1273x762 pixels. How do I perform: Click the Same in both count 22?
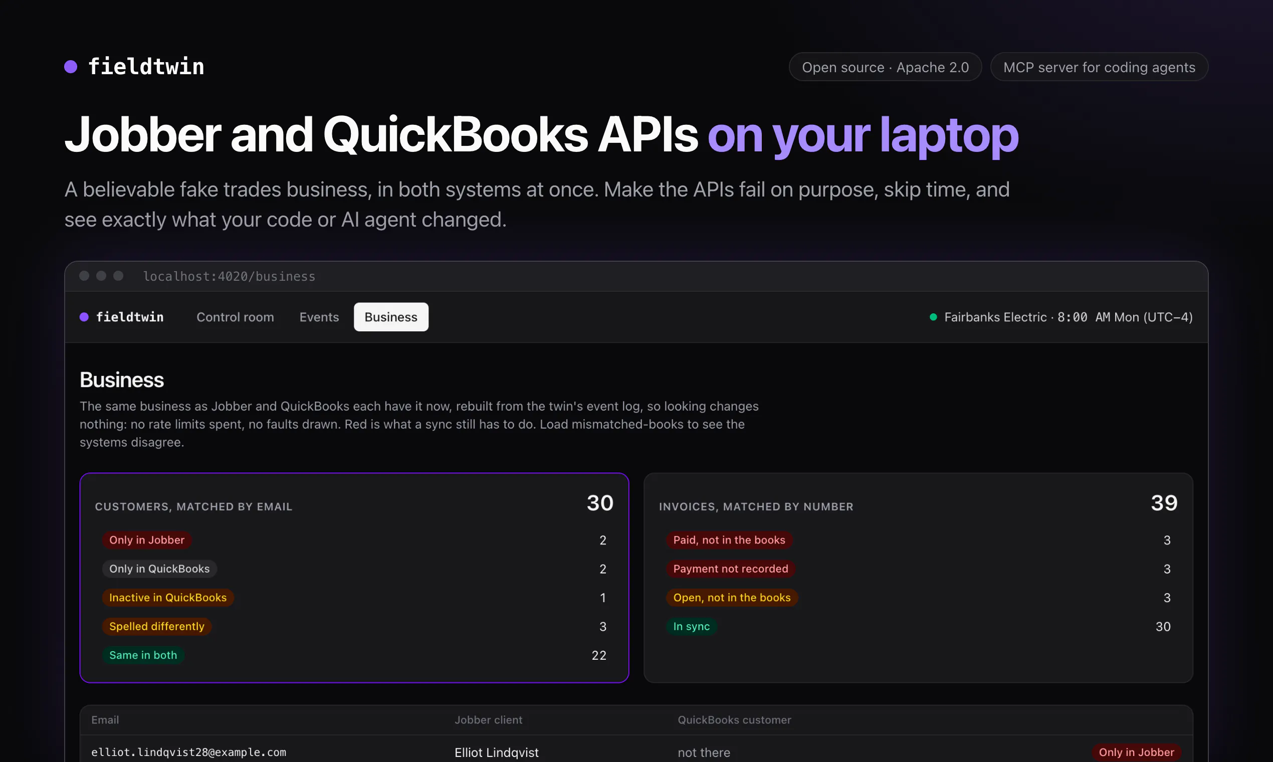(599, 655)
